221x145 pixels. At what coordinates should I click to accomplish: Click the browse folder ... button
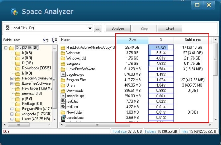98,29
